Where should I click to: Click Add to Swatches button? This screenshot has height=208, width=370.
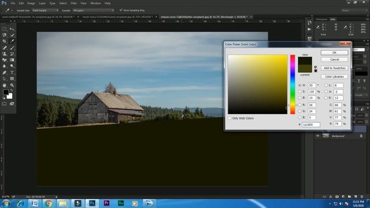pos(334,68)
